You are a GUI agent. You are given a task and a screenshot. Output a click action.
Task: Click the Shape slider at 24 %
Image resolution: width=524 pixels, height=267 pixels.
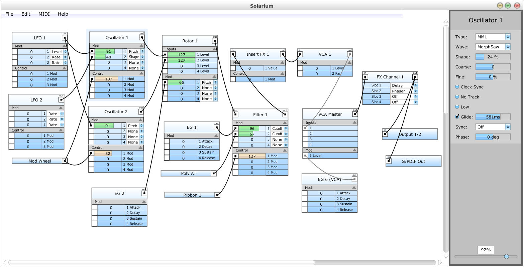pyautogui.click(x=493, y=57)
